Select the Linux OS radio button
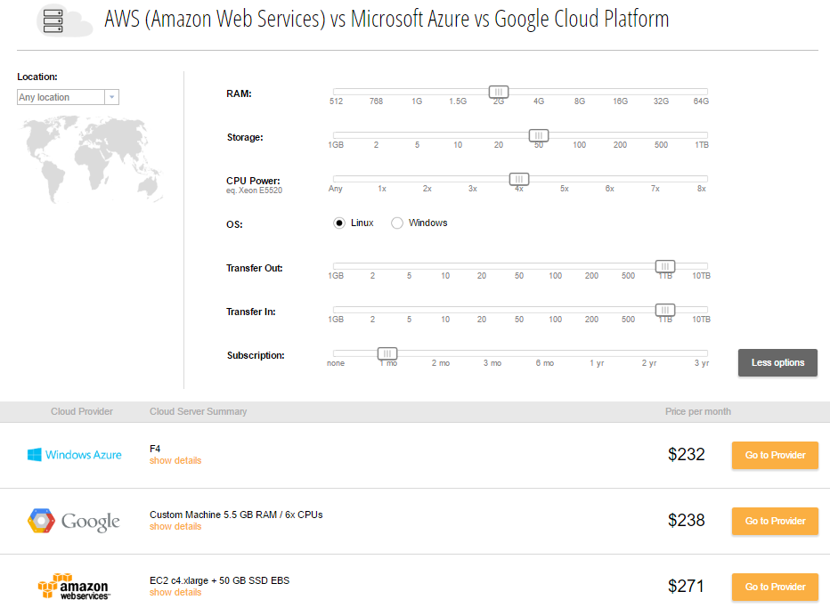This screenshot has width=830, height=616. pos(339,223)
